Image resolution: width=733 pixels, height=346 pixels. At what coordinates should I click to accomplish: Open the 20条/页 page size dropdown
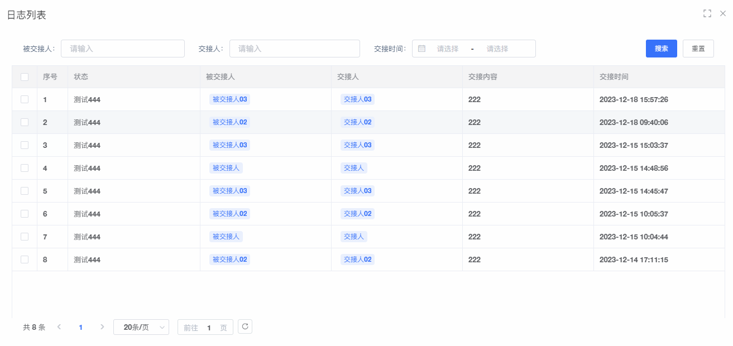point(141,327)
